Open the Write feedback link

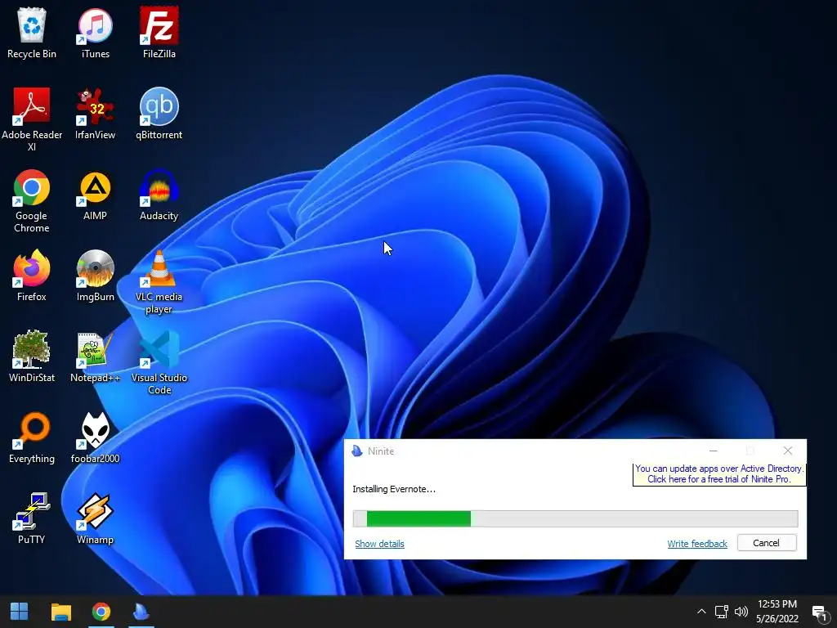tap(697, 544)
